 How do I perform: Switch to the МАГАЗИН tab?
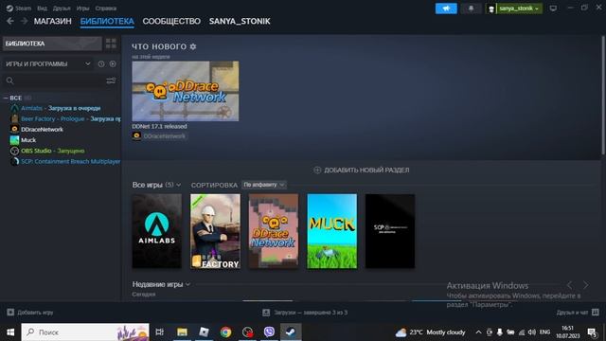coord(53,21)
